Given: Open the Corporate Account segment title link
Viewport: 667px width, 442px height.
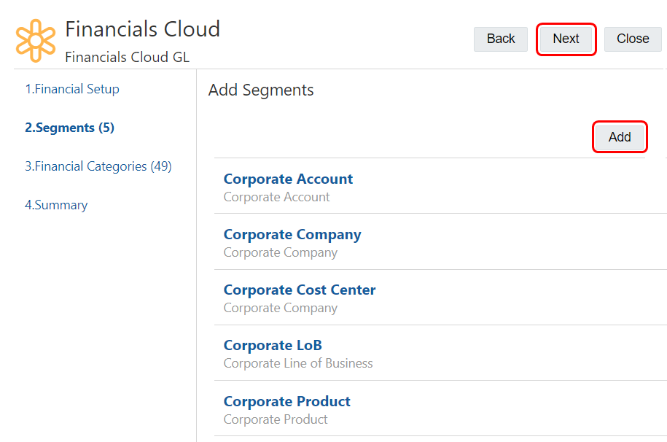Looking at the screenshot, I should [x=288, y=179].
